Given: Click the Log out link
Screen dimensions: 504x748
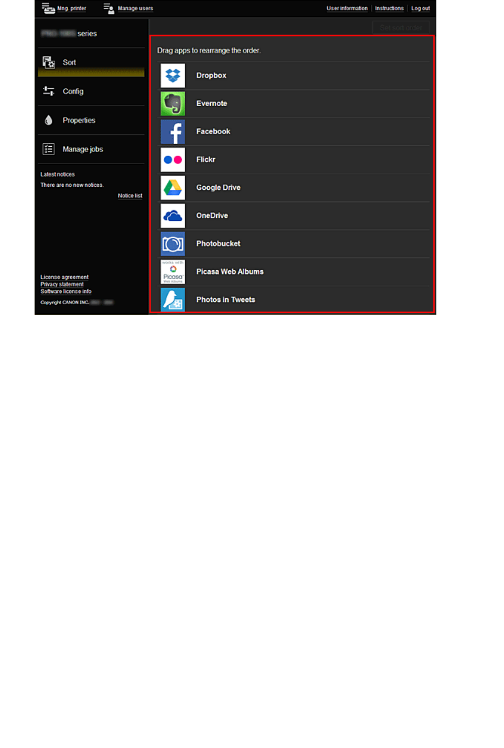Looking at the screenshot, I should [421, 8].
